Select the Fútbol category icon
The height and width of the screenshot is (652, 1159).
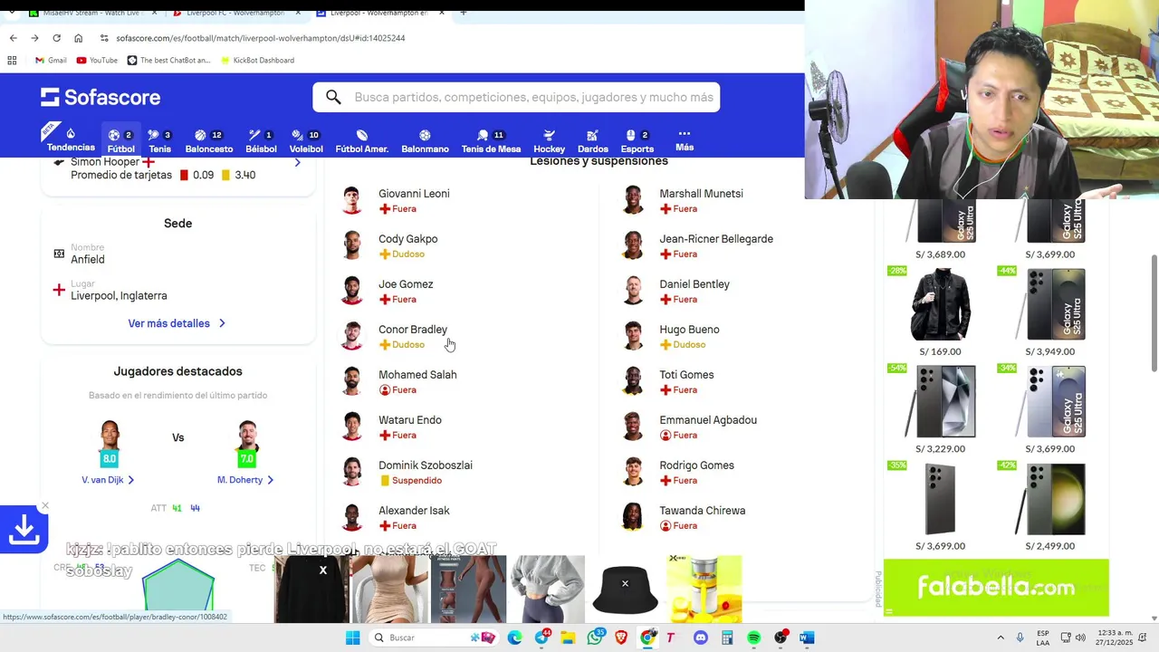point(114,135)
